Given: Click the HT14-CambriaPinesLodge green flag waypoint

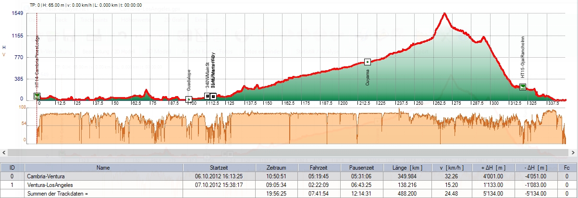Looking at the screenshot, I should [37, 96].
